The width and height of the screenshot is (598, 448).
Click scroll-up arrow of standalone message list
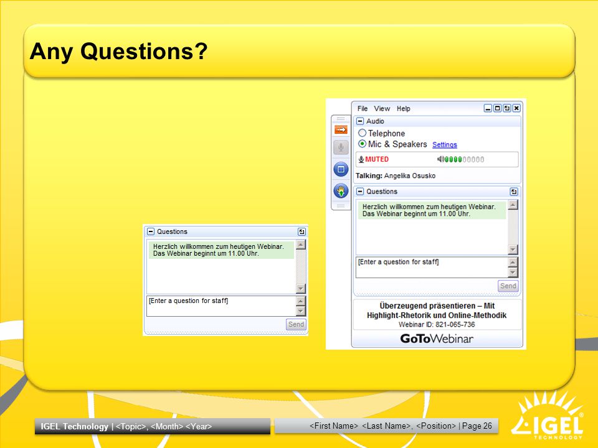pyautogui.click(x=301, y=245)
